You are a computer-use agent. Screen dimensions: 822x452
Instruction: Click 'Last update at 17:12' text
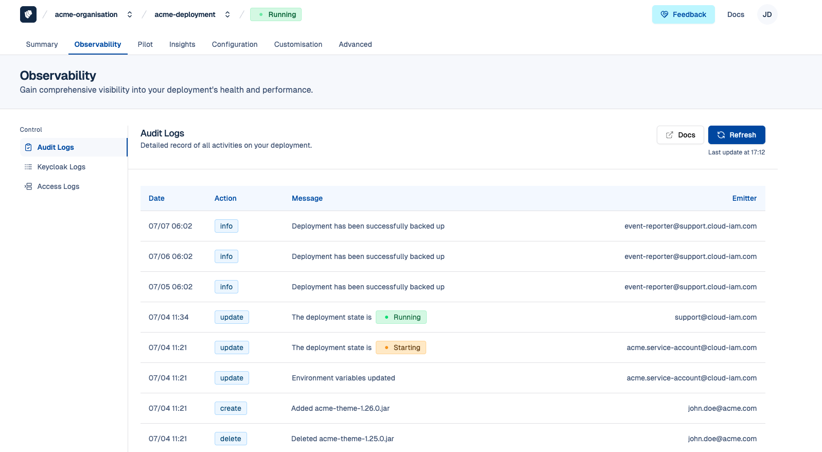click(736, 152)
